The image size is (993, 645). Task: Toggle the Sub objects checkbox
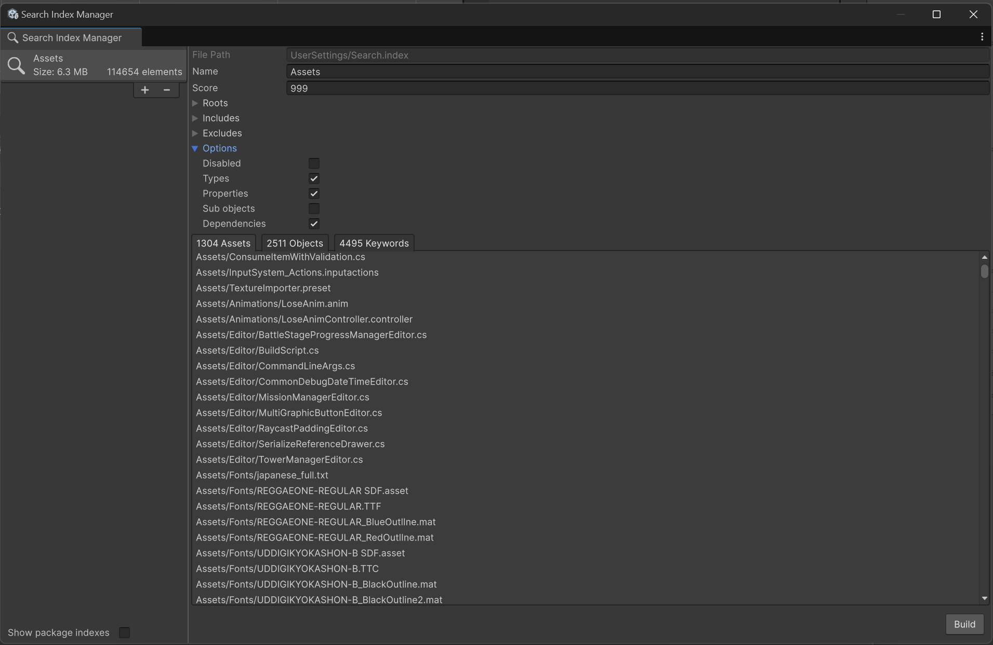coord(314,209)
